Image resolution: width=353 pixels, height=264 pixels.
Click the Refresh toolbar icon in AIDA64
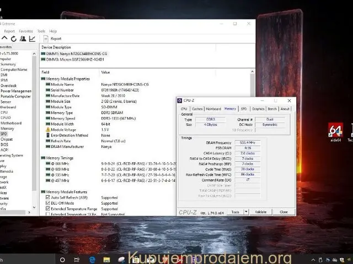tap(14, 38)
